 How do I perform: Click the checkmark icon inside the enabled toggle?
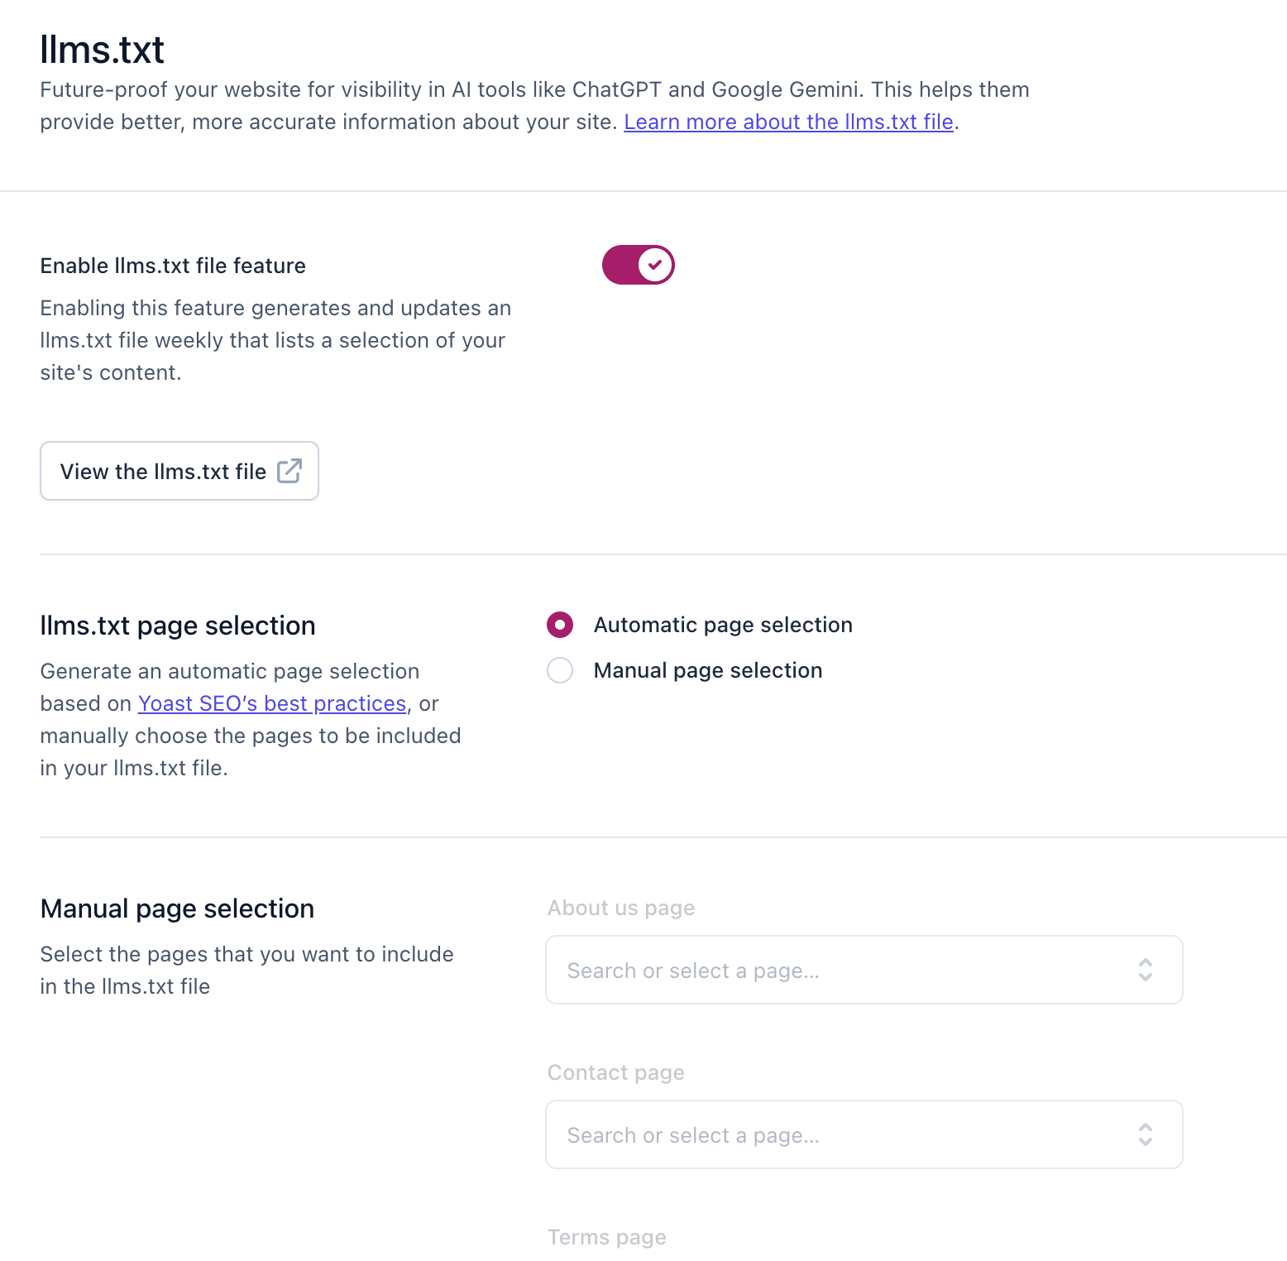(x=653, y=265)
